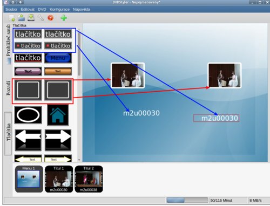
Task: Select Titul 2 thumbnail m2u00038
Action: 89,179
